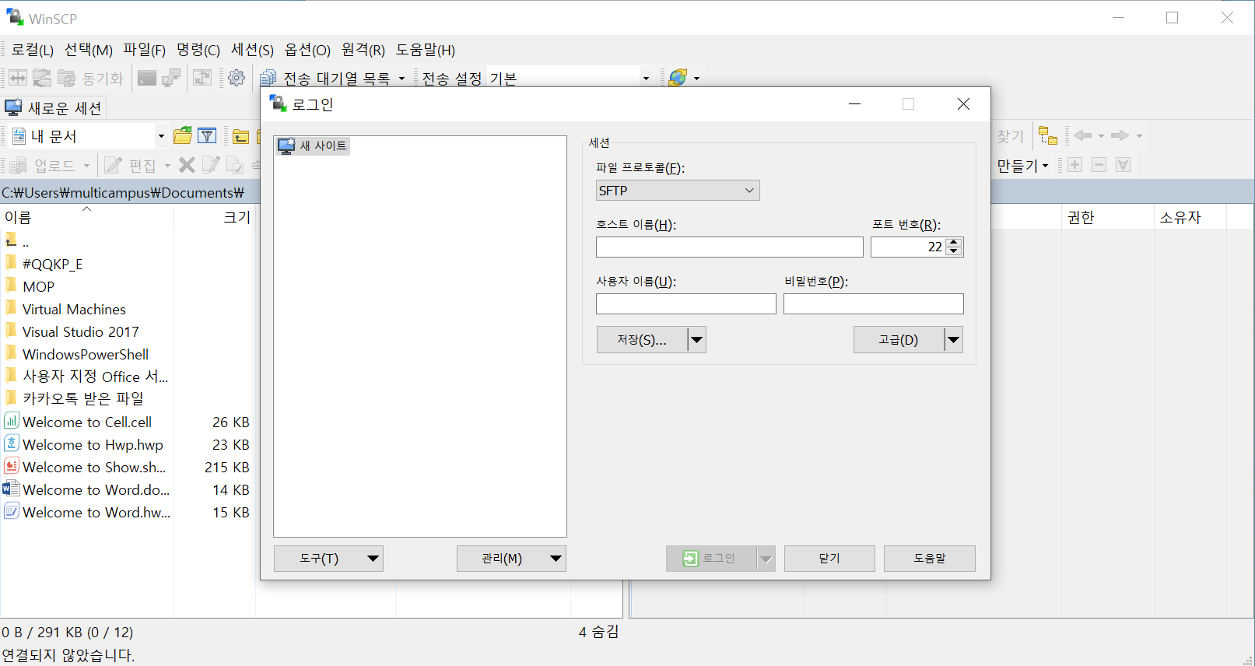The height and width of the screenshot is (666, 1255).
Task: Click the 비밀번호 password field
Action: [874, 304]
